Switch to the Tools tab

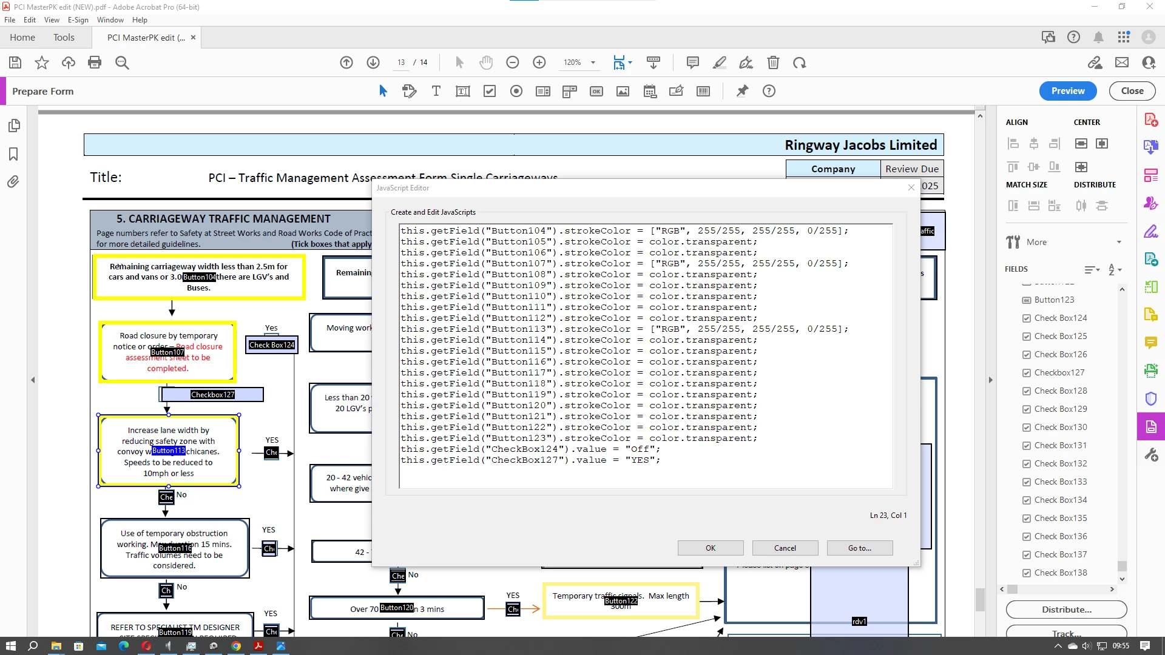click(64, 38)
